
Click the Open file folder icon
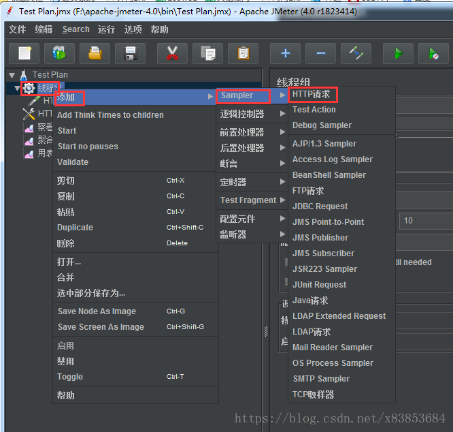(95, 53)
